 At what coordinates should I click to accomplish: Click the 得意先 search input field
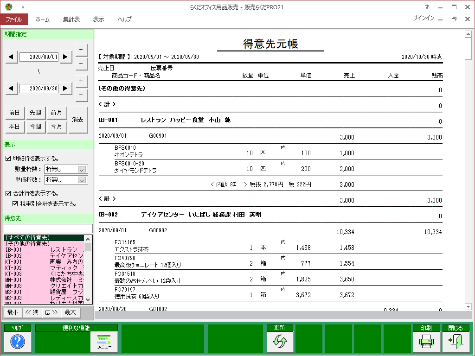[x=48, y=228]
